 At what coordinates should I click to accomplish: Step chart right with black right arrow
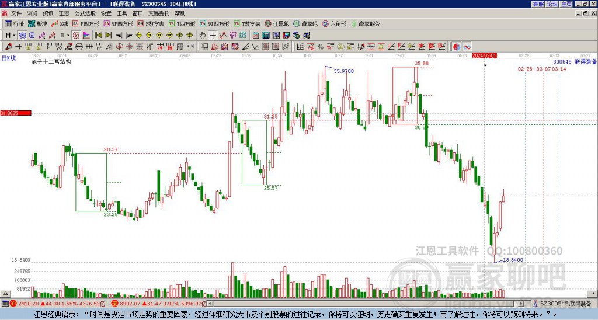coord(129,36)
